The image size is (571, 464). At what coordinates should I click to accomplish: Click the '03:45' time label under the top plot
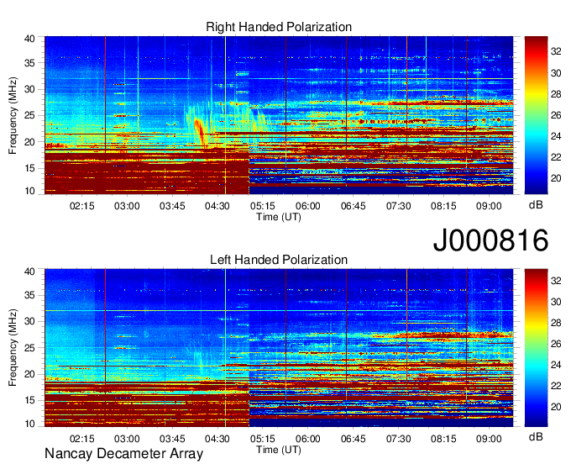pyautogui.click(x=172, y=206)
